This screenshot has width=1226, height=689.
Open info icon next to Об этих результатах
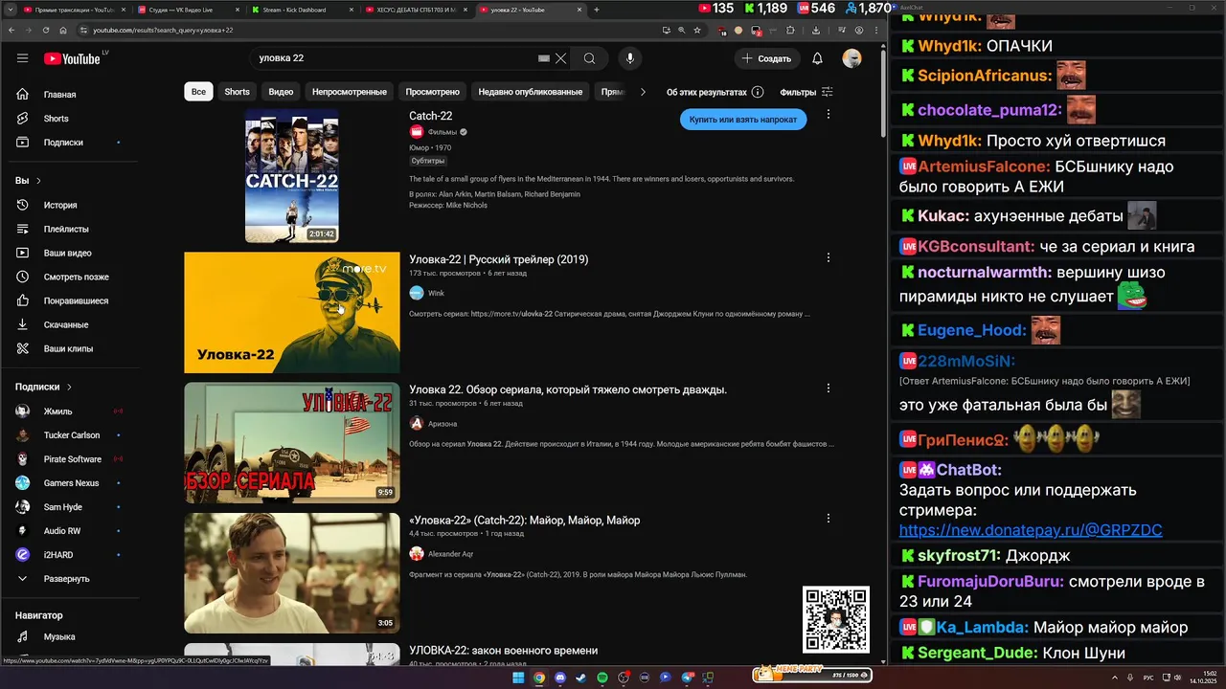tap(758, 92)
